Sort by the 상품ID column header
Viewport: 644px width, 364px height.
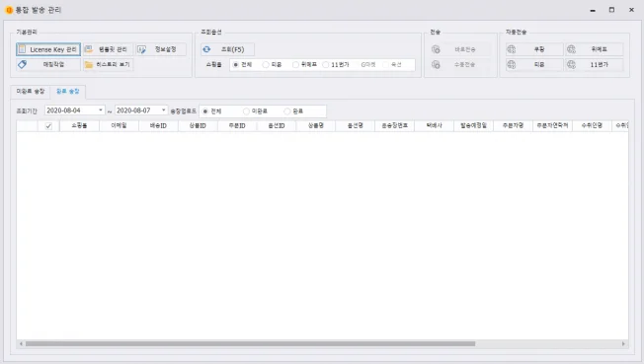[198, 126]
